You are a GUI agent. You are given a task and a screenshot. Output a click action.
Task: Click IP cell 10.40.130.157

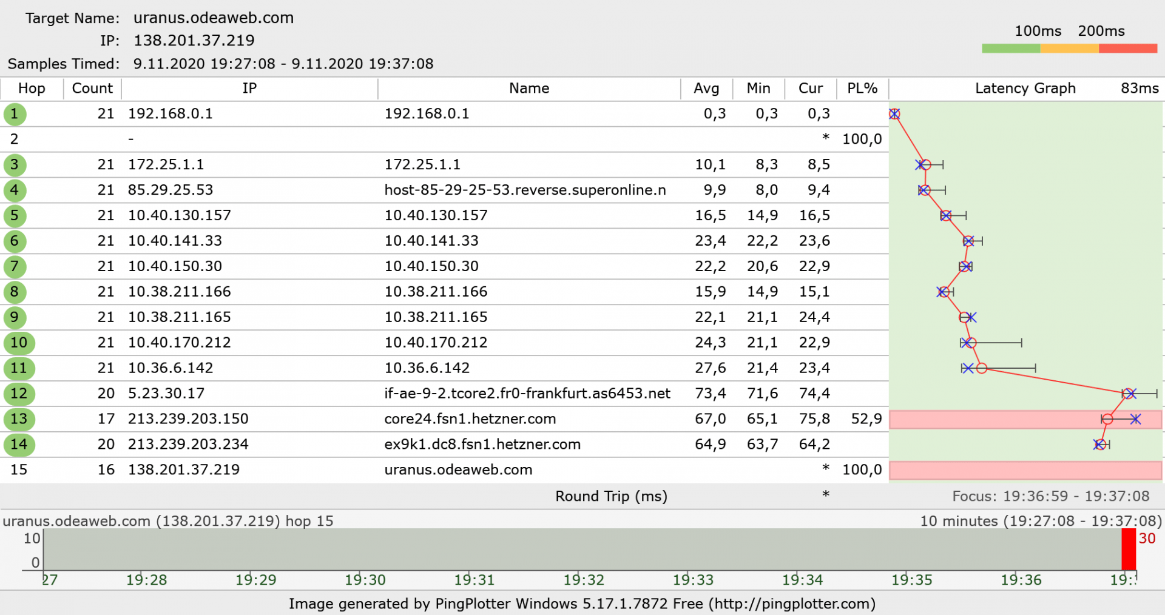point(180,216)
